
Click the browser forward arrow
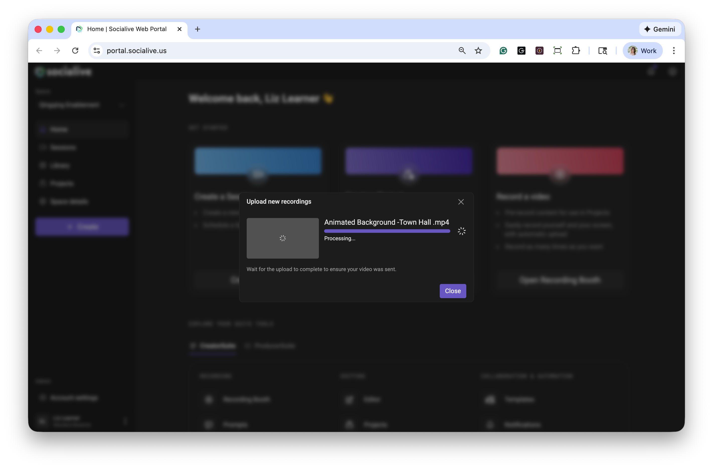tap(57, 51)
